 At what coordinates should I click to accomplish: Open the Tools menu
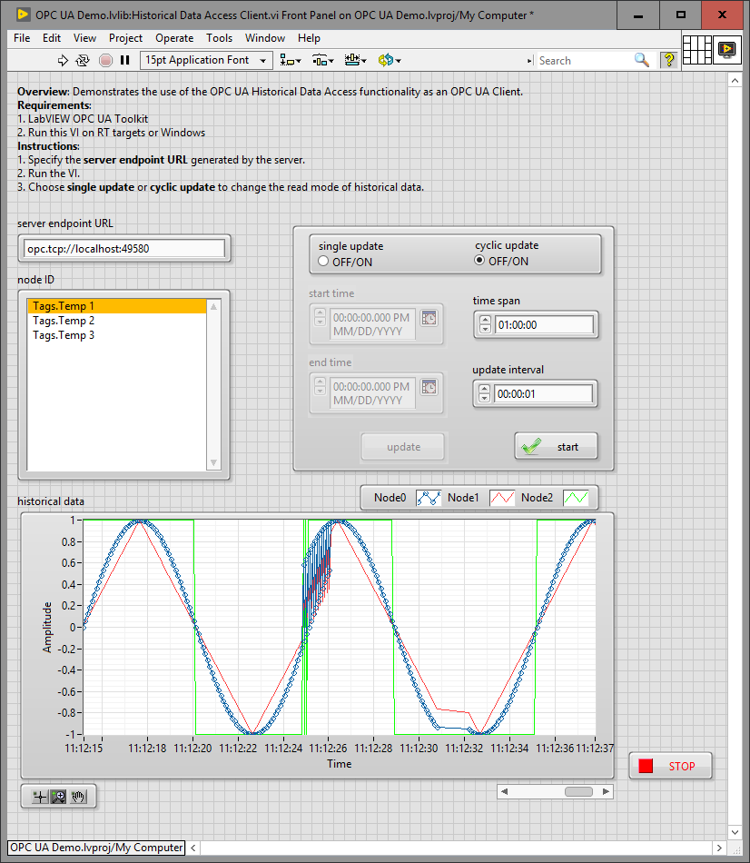point(219,38)
